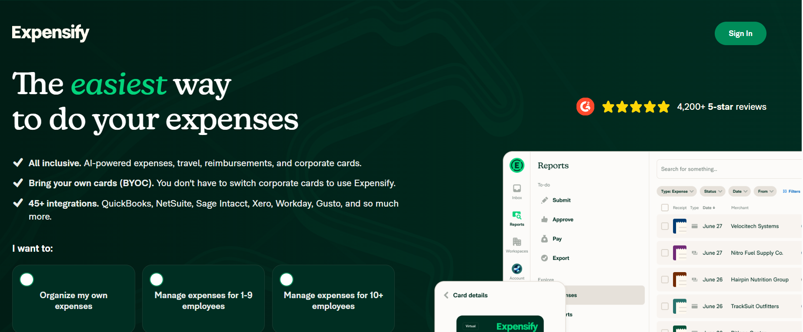Click the card type icon for Velocitech Systems
This screenshot has height=332, width=803.
pos(695,226)
